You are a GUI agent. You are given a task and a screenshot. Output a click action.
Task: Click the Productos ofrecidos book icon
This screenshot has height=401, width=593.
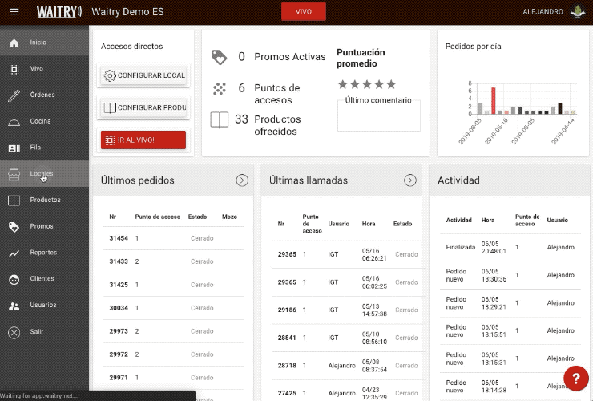219,120
